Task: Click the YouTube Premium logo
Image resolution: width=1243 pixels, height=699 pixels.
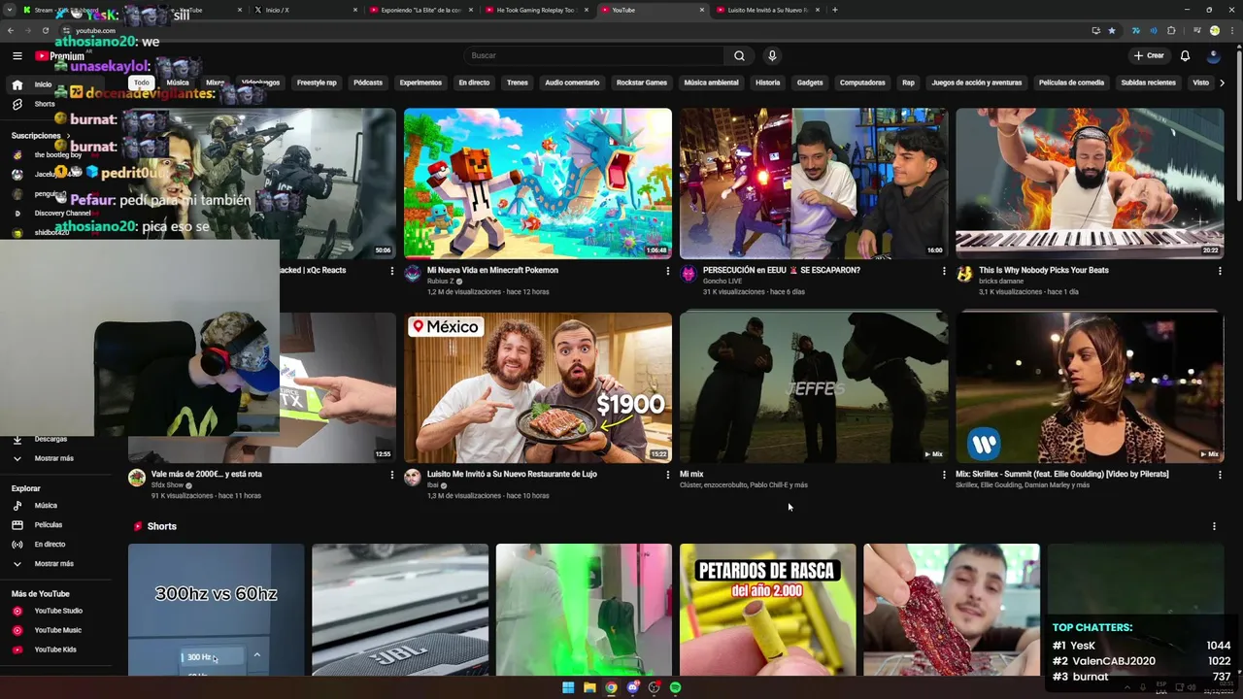Action: [x=60, y=55]
